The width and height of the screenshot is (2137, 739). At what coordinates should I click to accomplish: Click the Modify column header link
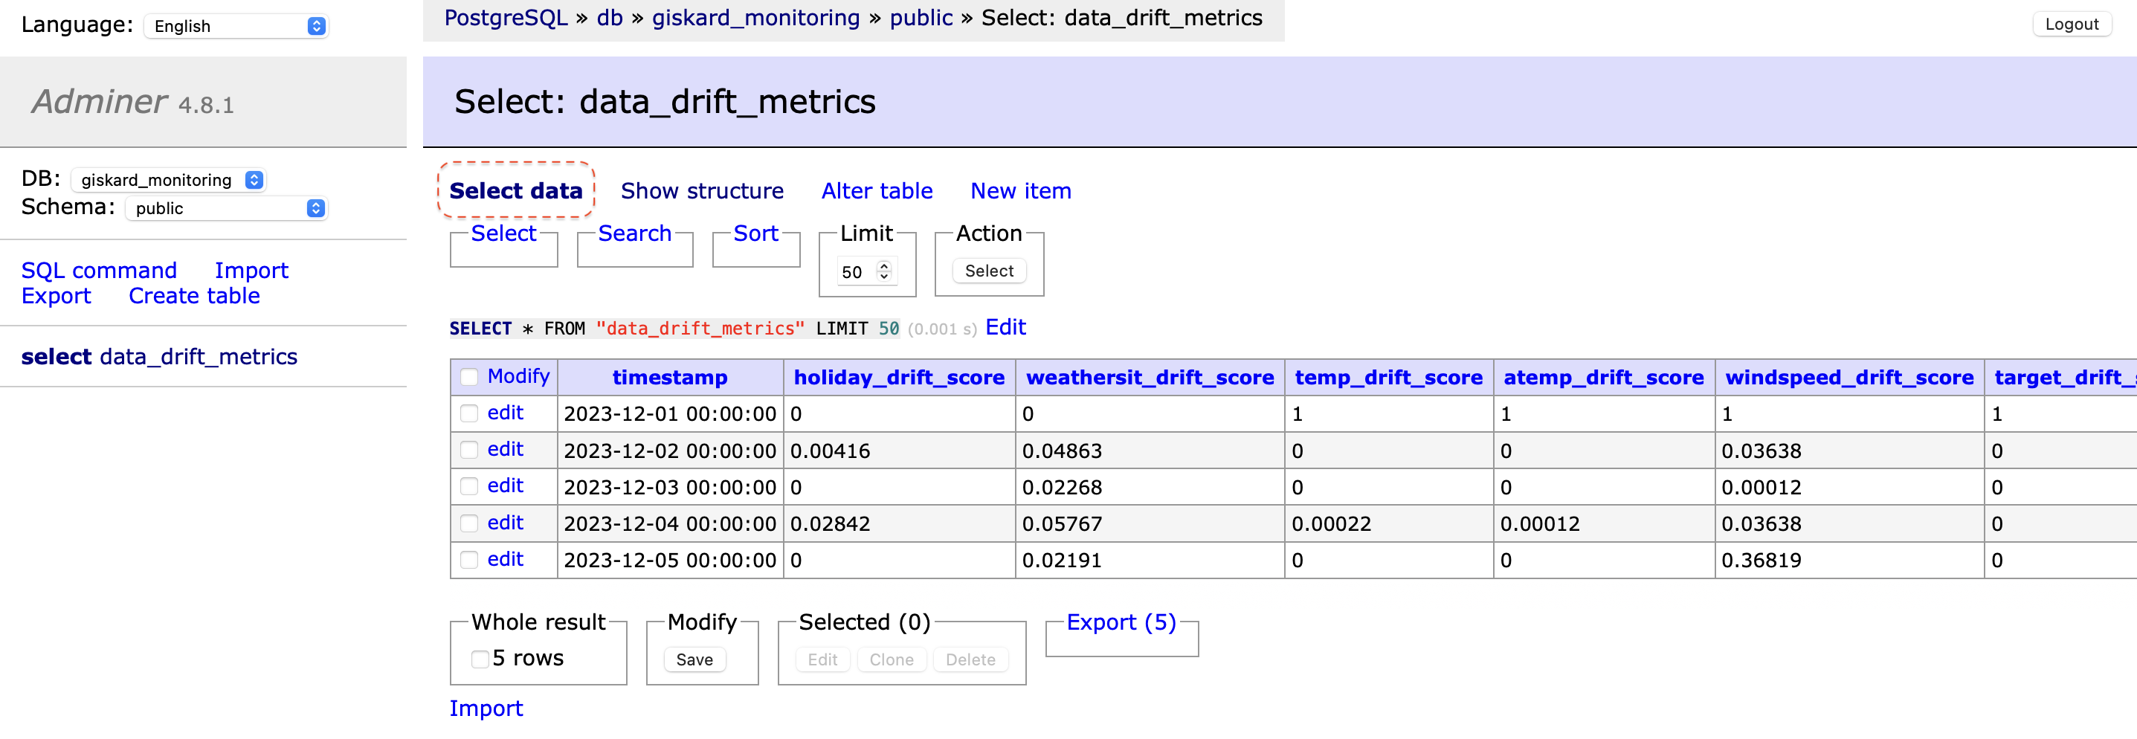click(x=518, y=376)
